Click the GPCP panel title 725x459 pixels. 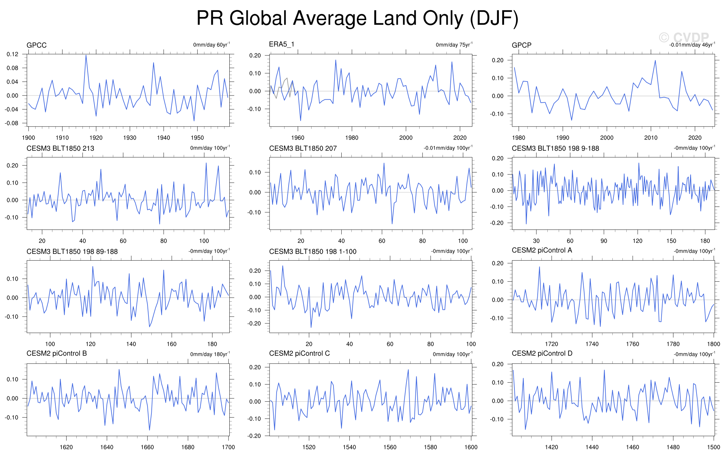[522, 45]
